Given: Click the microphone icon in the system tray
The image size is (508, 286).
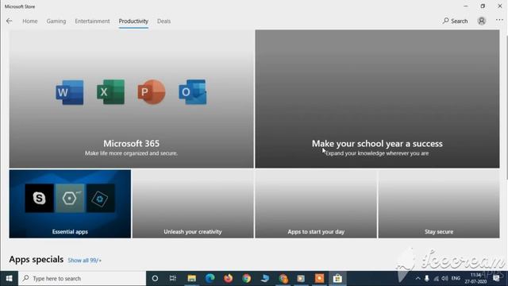Looking at the screenshot, I should click(x=427, y=279).
